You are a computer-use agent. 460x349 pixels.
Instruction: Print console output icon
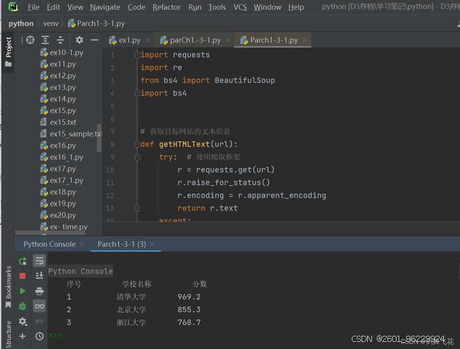pyautogui.click(x=39, y=291)
